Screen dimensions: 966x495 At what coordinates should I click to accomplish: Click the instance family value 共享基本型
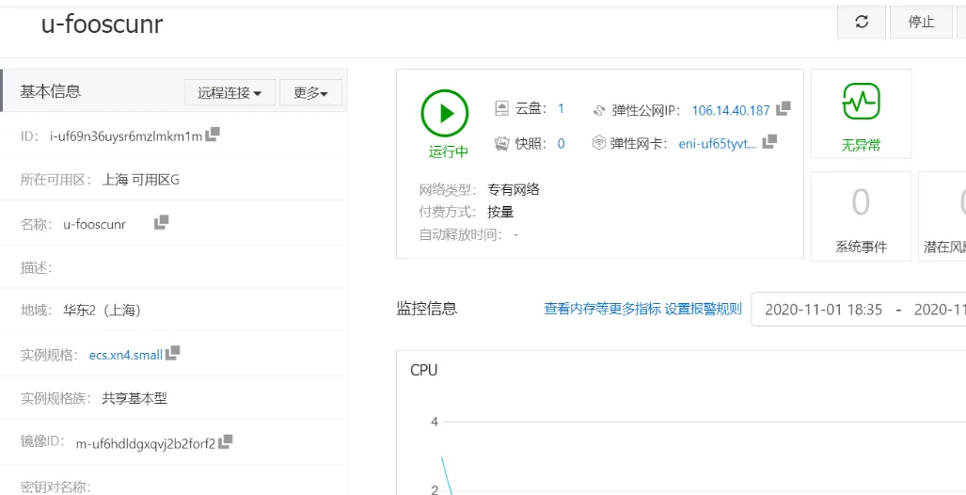click(x=135, y=399)
